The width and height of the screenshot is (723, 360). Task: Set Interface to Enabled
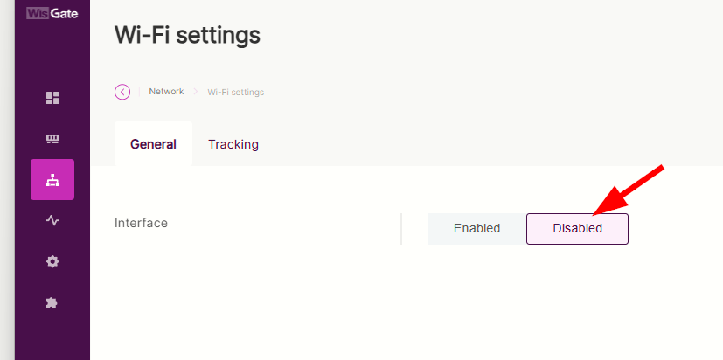coord(476,229)
